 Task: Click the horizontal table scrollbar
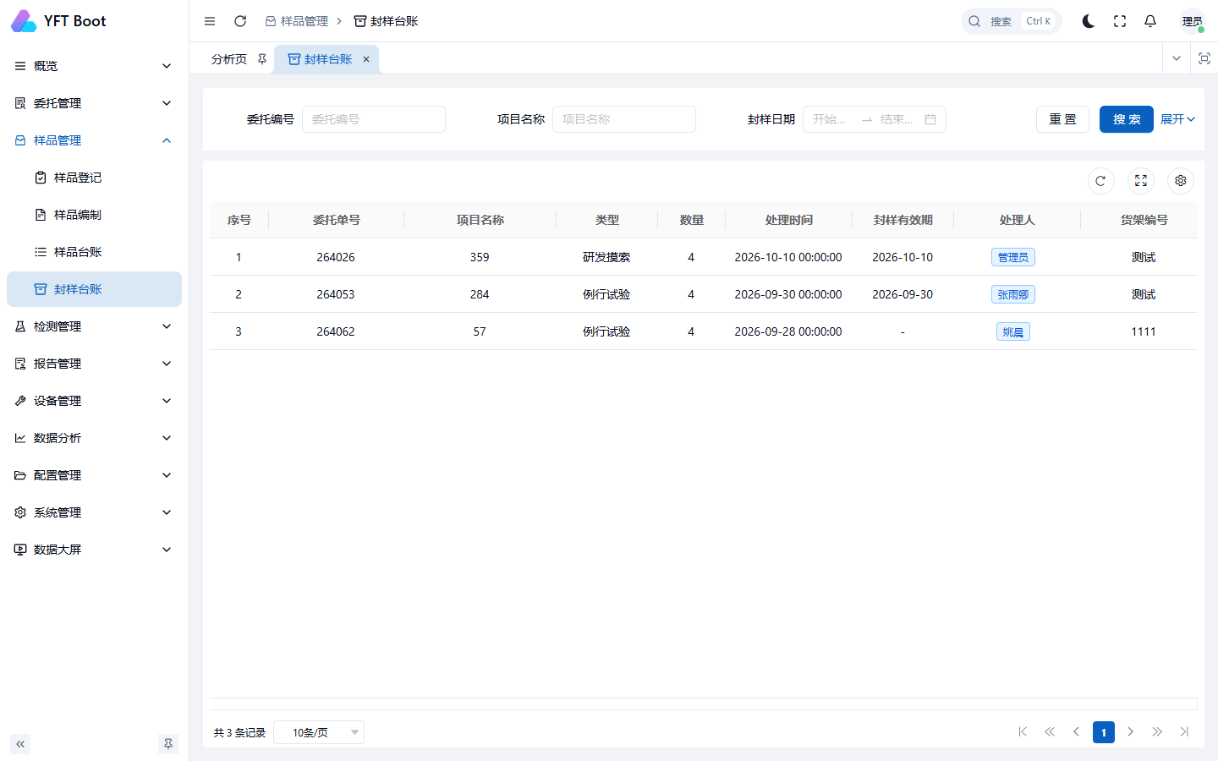704,704
